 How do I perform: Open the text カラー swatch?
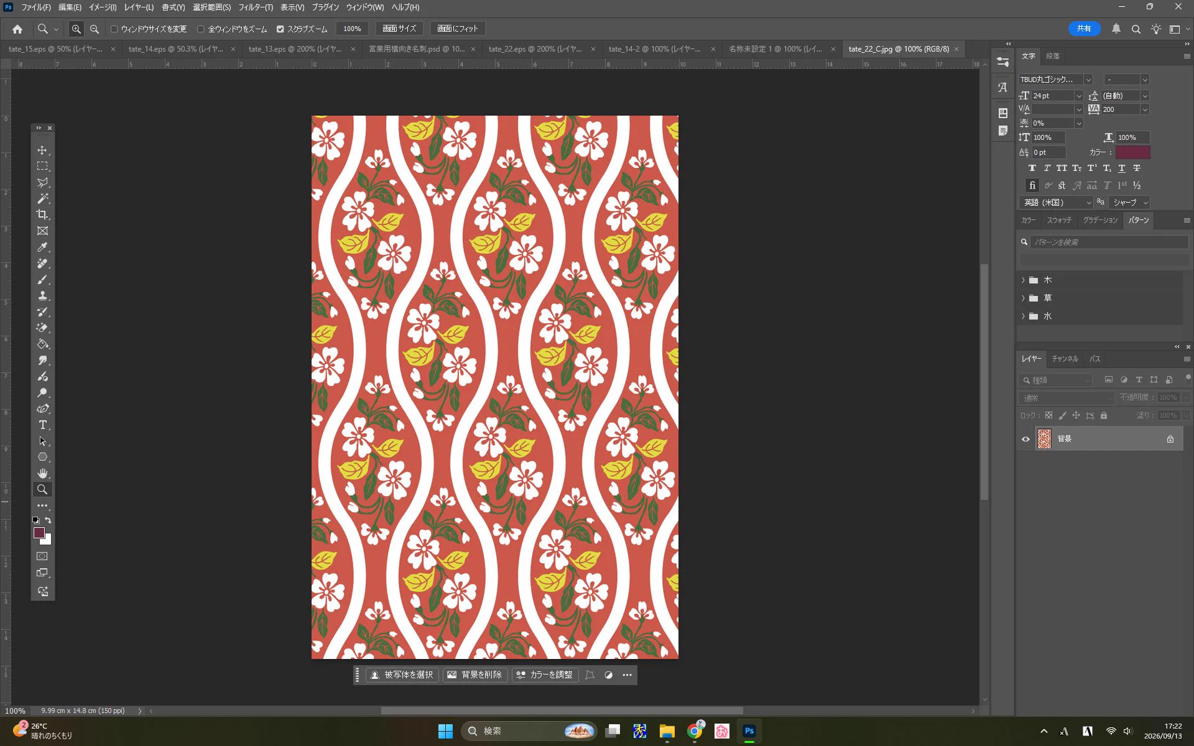[x=1132, y=152]
